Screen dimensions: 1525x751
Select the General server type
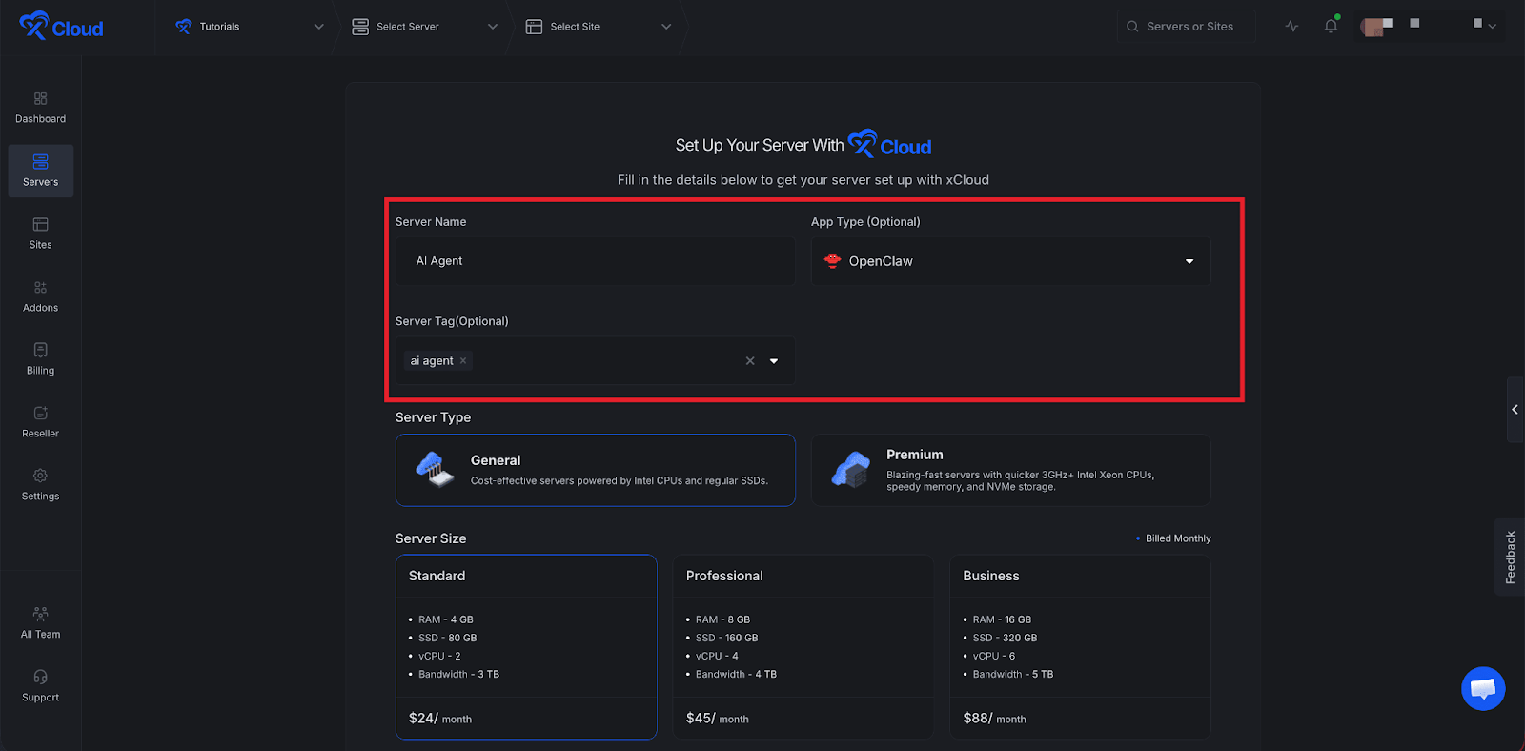595,470
